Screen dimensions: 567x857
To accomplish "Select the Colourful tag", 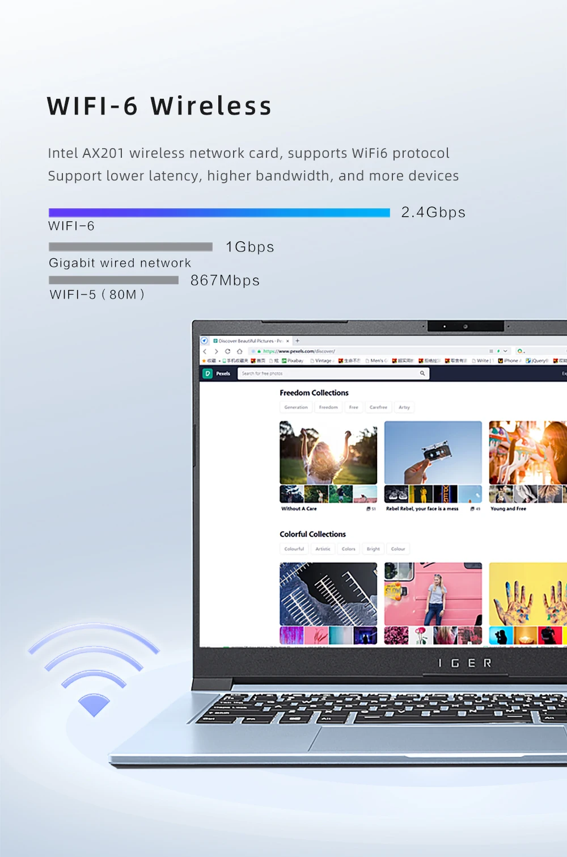I will click(294, 549).
